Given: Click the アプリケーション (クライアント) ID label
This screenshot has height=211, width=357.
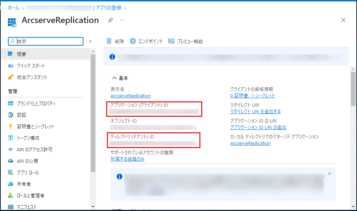Looking at the screenshot, I should [139, 105].
